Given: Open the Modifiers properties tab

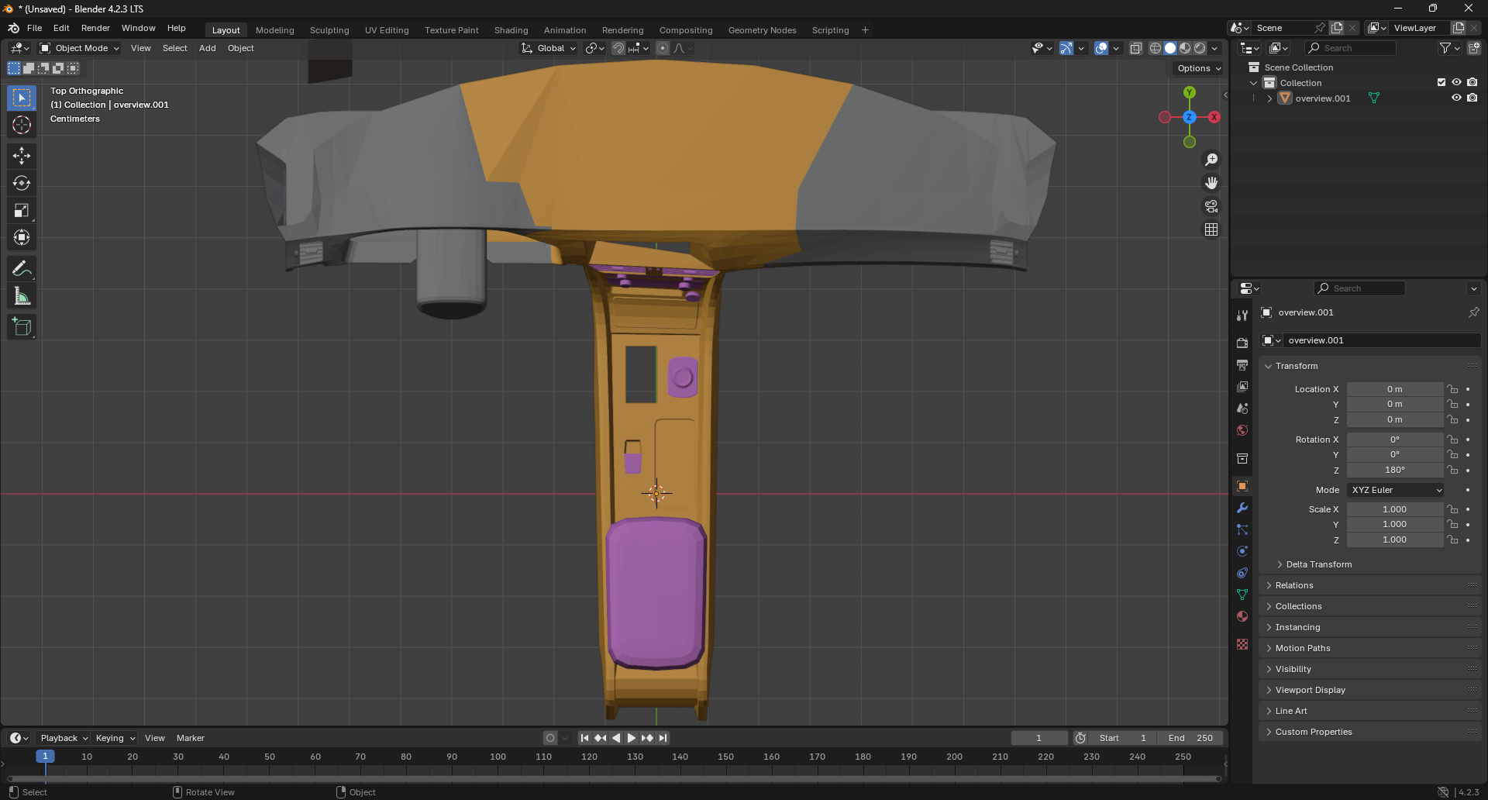Looking at the screenshot, I should [x=1242, y=508].
